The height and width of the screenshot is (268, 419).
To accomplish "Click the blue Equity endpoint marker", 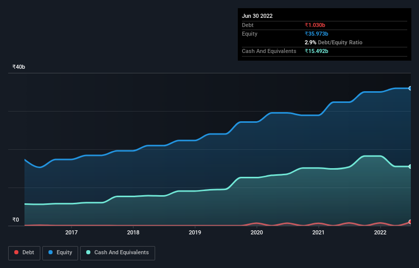I will (410, 88).
